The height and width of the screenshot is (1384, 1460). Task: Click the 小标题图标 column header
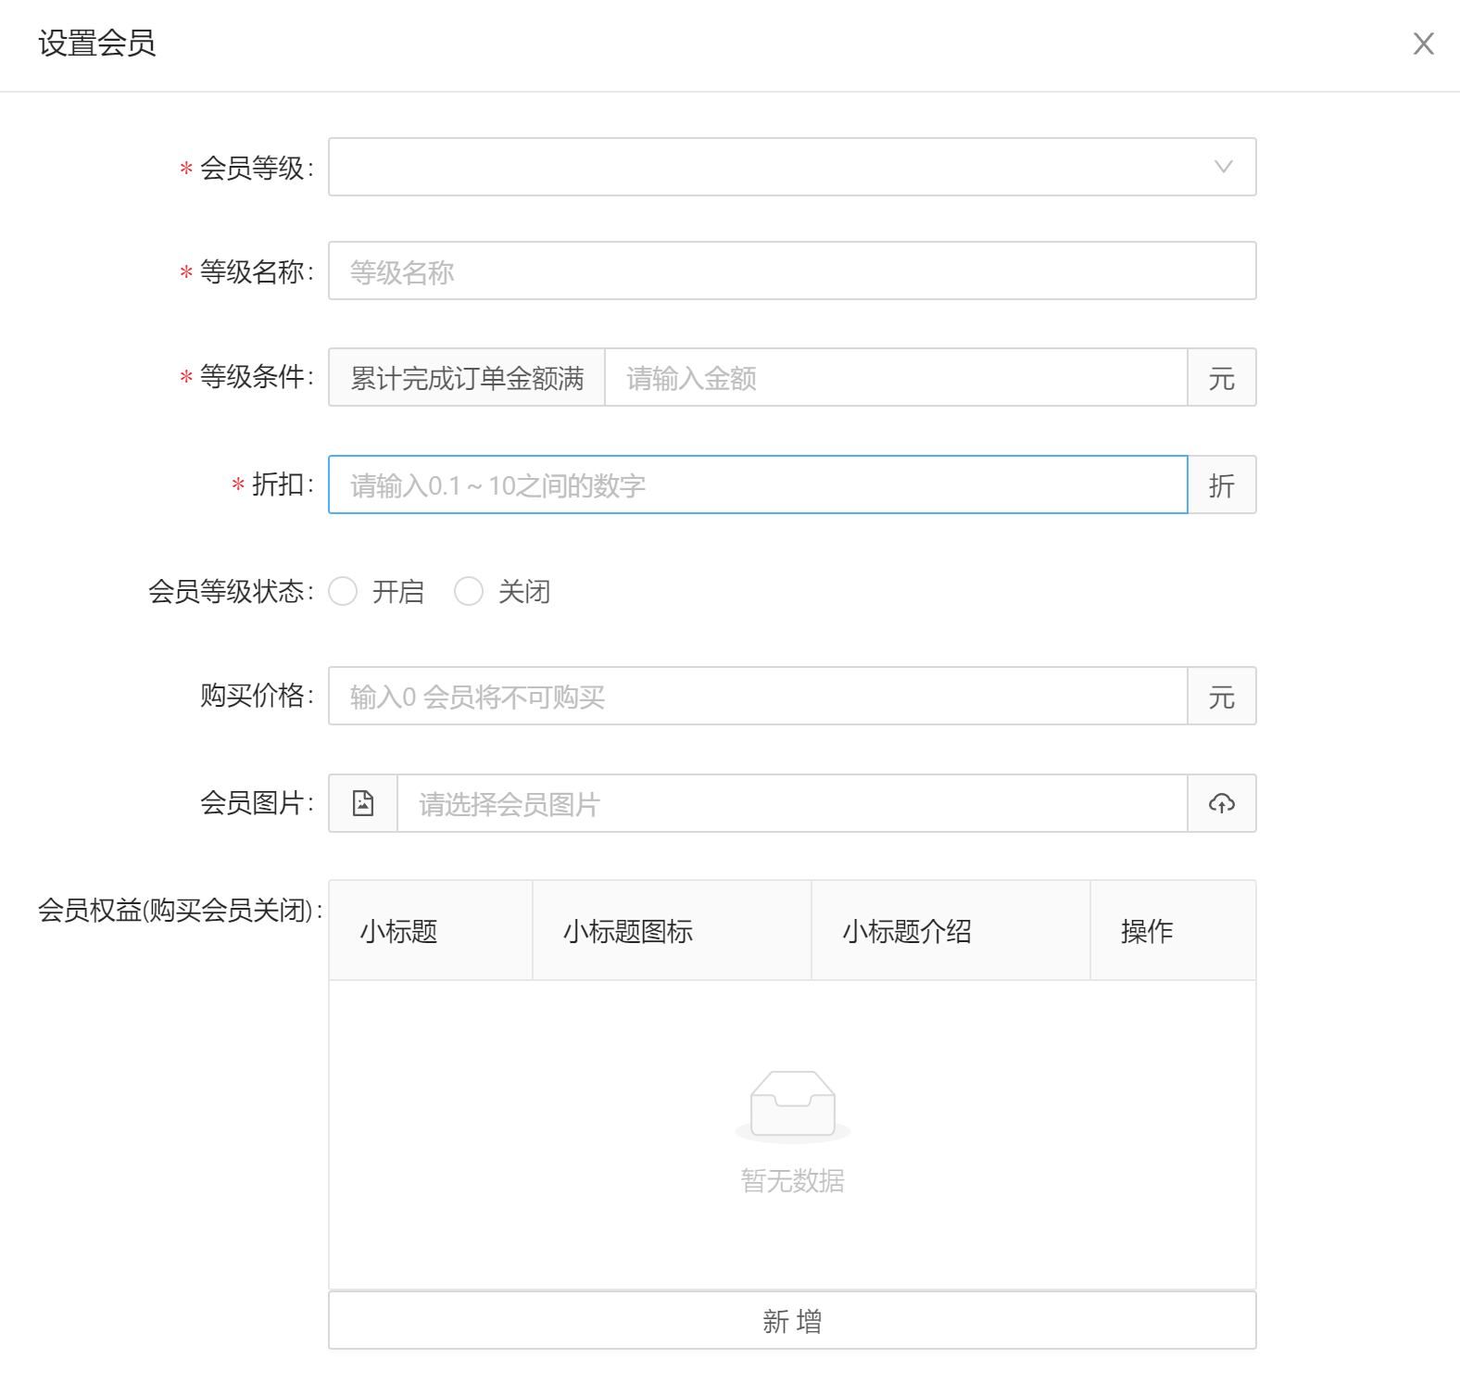click(628, 931)
